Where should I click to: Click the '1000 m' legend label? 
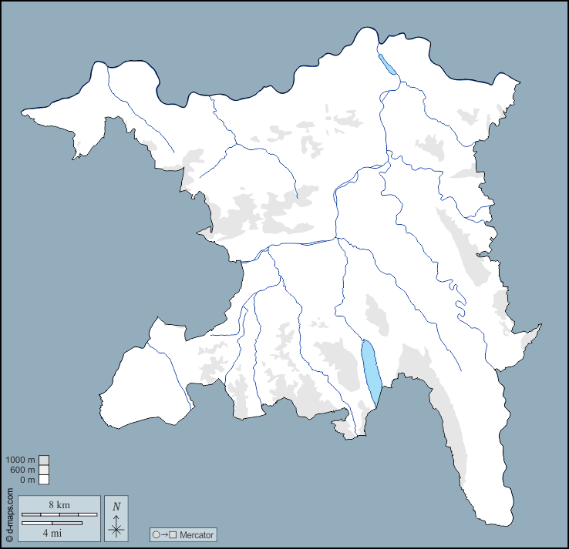[x=20, y=460]
